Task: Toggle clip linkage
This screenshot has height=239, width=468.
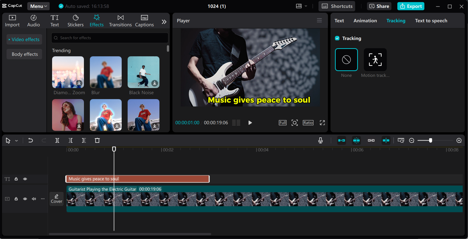Action: (x=371, y=140)
